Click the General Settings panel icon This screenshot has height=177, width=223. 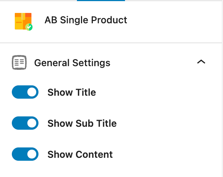point(19,62)
